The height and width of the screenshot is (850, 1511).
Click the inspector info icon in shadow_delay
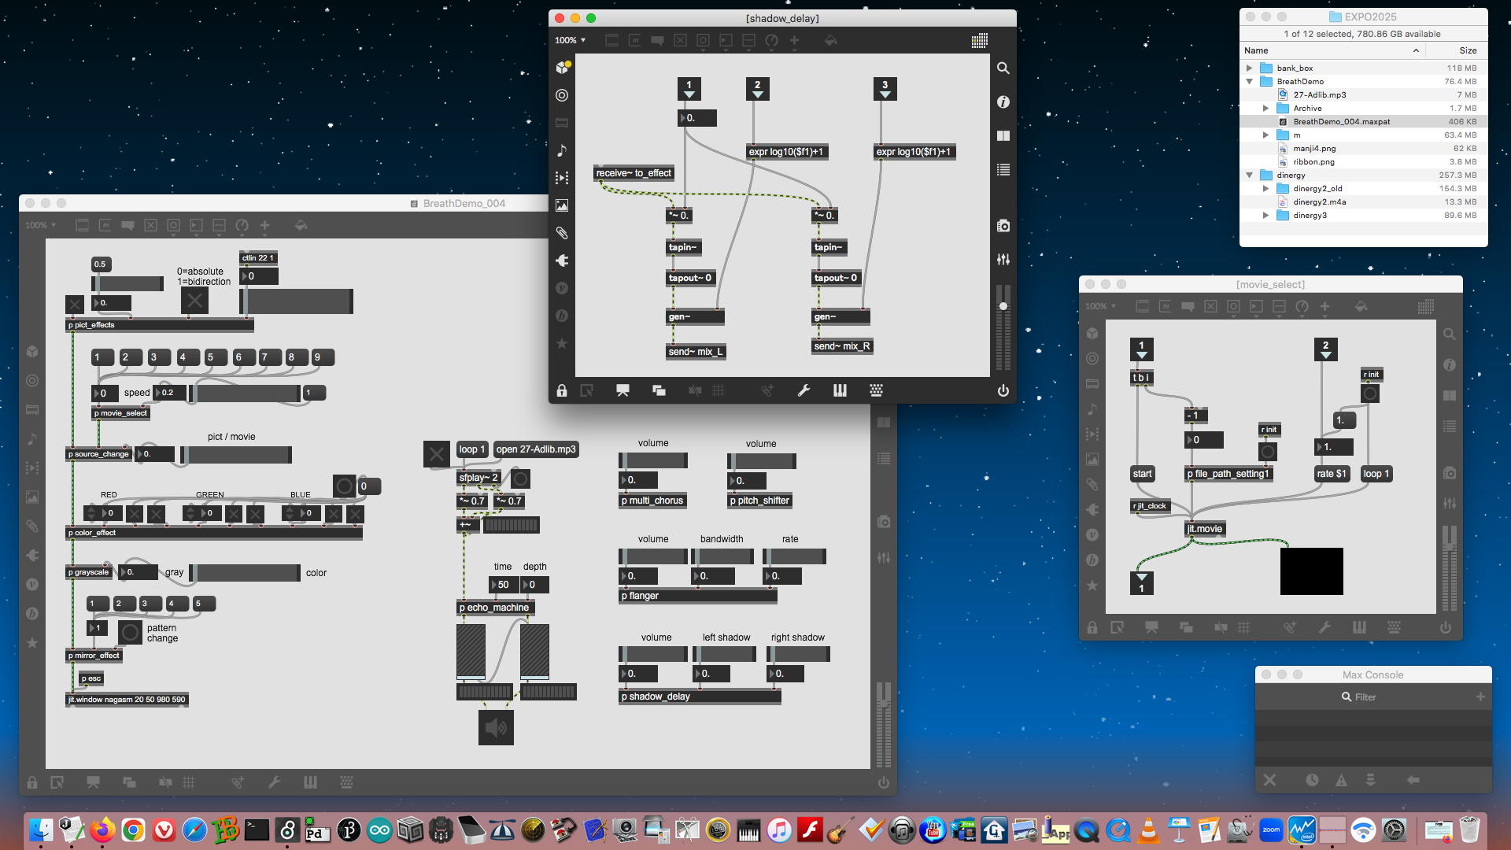click(1003, 102)
